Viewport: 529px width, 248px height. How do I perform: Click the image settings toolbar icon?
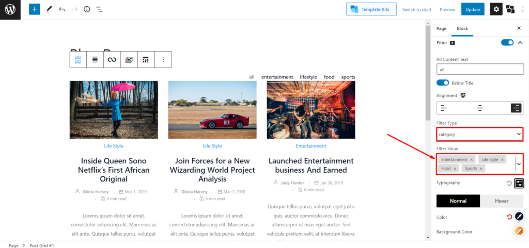click(x=129, y=60)
